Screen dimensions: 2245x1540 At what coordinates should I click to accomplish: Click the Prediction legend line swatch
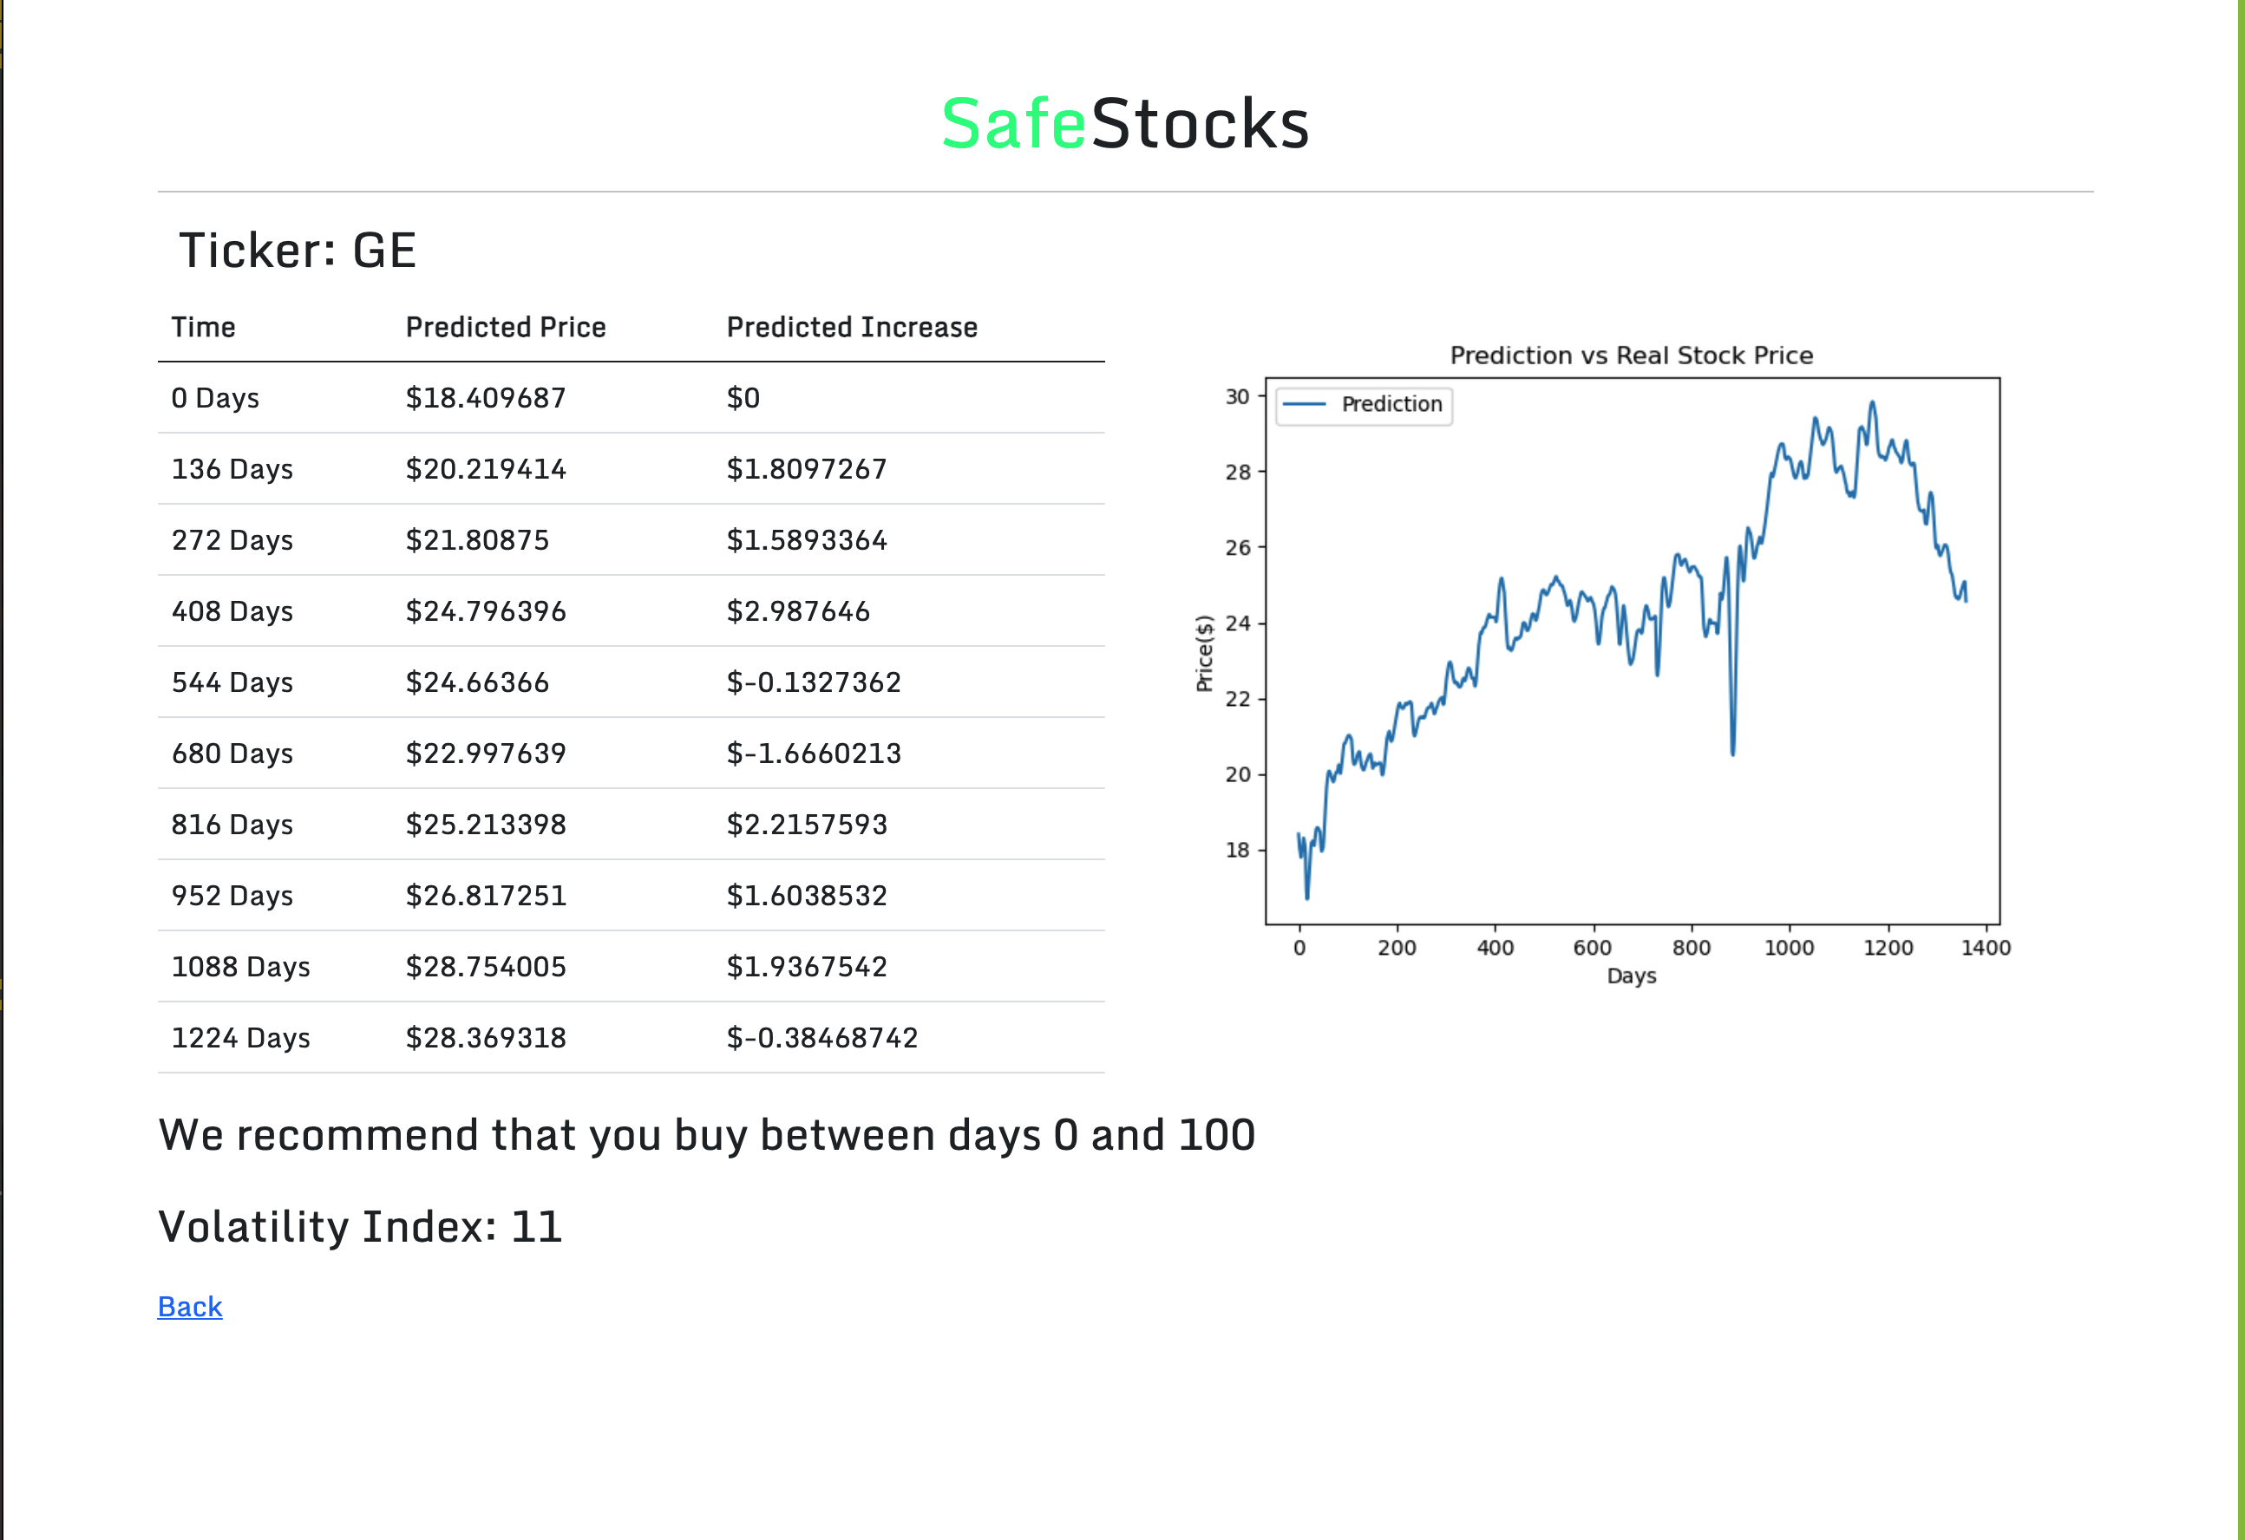[x=1304, y=405]
